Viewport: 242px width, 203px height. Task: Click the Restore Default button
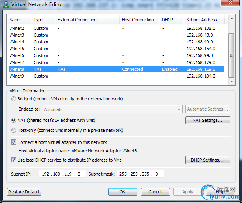point(24,192)
